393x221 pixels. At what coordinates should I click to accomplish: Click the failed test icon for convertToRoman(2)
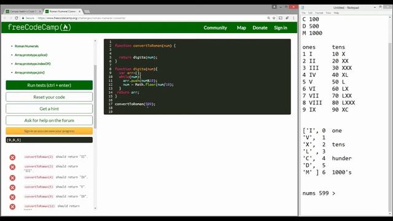[12, 157]
